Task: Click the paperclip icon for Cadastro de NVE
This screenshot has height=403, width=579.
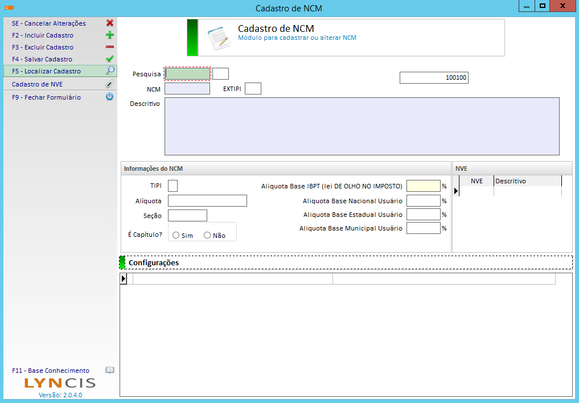Action: tap(110, 84)
